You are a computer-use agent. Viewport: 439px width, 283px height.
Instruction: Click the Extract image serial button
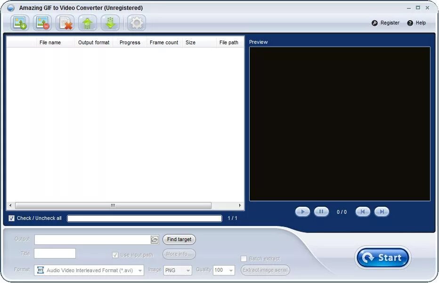265,270
